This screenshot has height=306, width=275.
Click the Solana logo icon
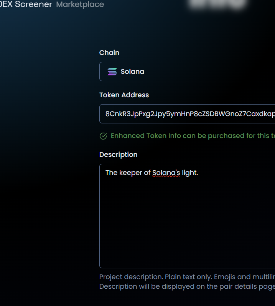point(112,72)
